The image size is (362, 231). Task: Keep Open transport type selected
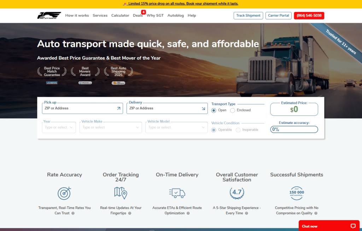[214, 110]
